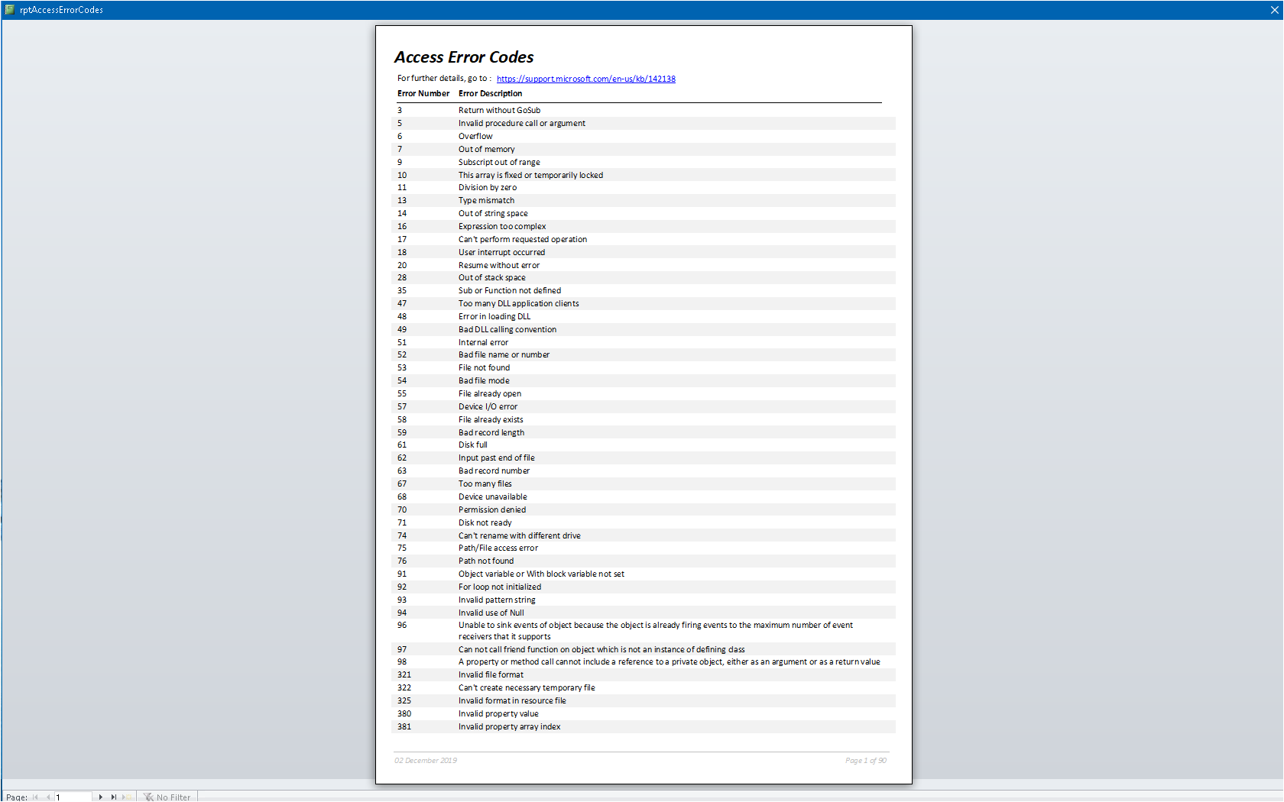Click 'Resume without error' text
Image resolution: width=1284 pixels, height=802 pixels.
pos(499,266)
